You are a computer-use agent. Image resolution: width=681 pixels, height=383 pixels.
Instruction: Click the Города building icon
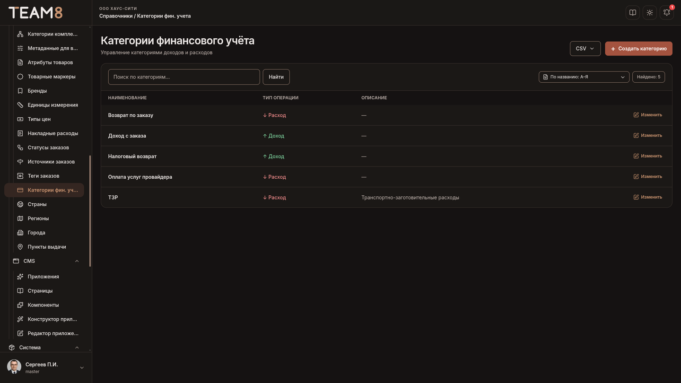click(20, 233)
